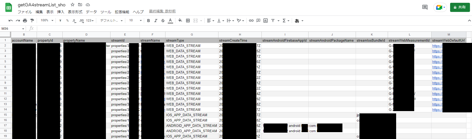Select the paint format roller
This screenshot has width=472, height=139.
coord(32,21)
